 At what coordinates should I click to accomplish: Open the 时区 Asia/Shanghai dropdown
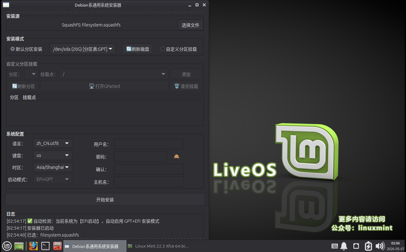[53, 167]
